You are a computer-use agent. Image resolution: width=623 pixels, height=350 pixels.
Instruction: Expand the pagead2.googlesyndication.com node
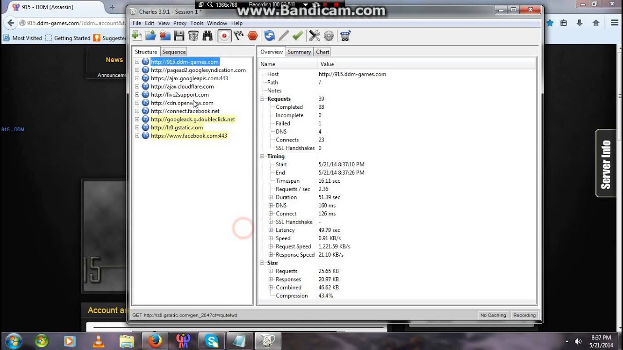click(137, 70)
